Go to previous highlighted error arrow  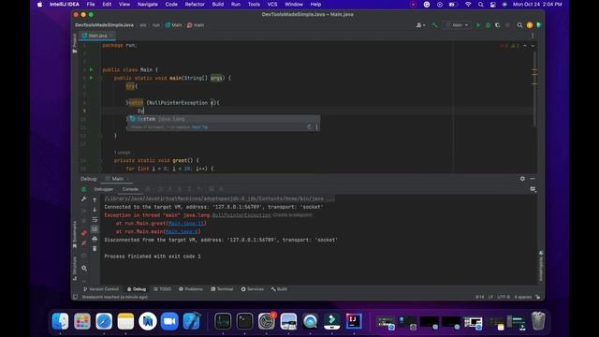[x=525, y=46]
